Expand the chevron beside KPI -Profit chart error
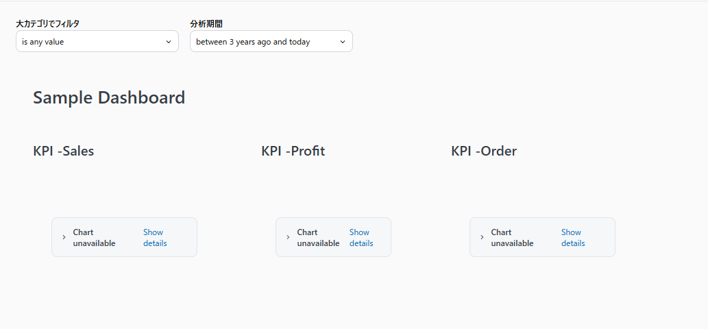The width and height of the screenshot is (708, 329). click(x=288, y=237)
